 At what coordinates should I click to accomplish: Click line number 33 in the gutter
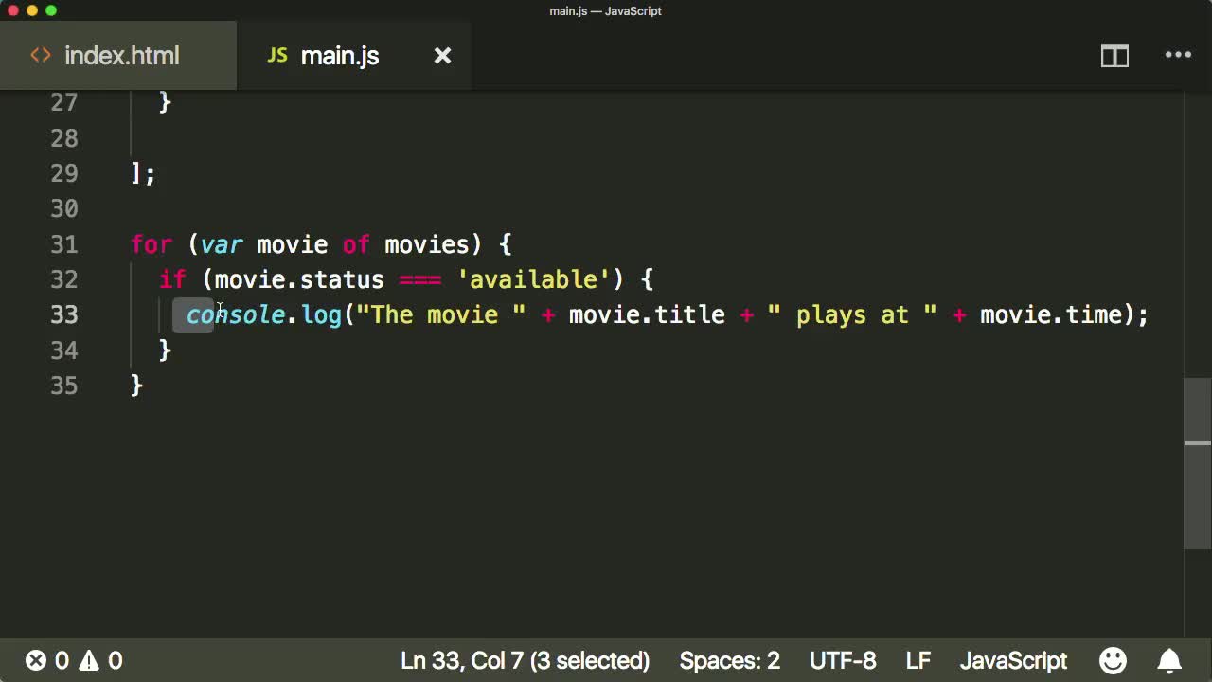[x=64, y=314]
